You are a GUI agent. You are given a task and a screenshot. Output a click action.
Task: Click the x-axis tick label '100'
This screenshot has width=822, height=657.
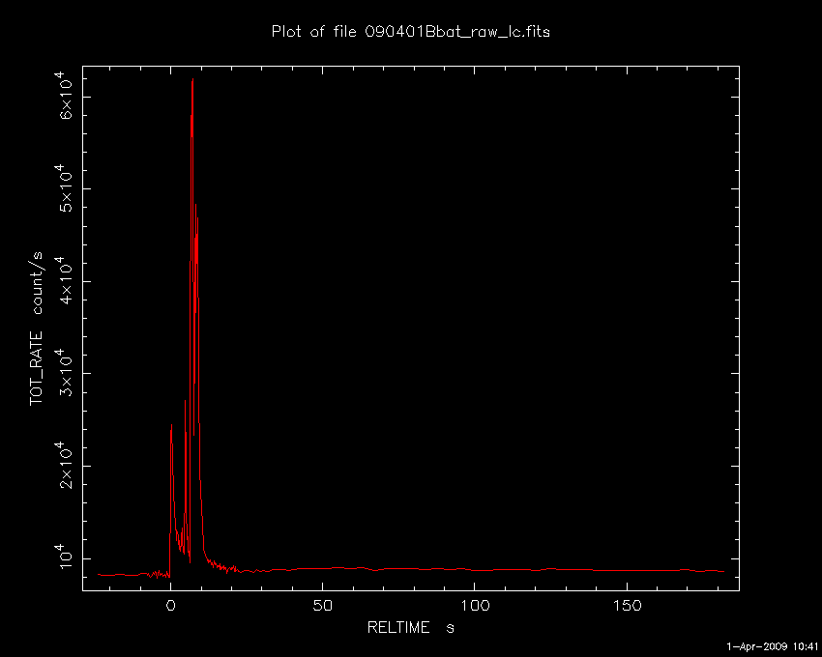click(x=475, y=606)
